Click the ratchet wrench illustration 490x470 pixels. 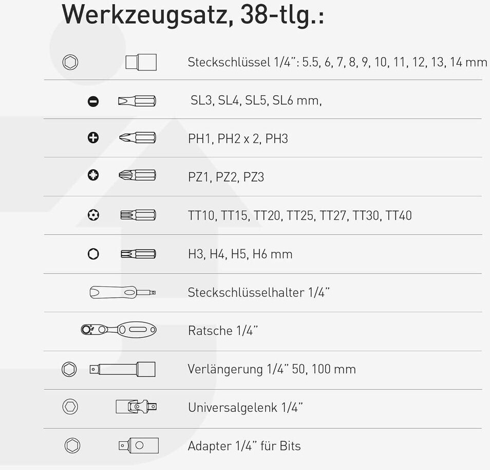[119, 329]
